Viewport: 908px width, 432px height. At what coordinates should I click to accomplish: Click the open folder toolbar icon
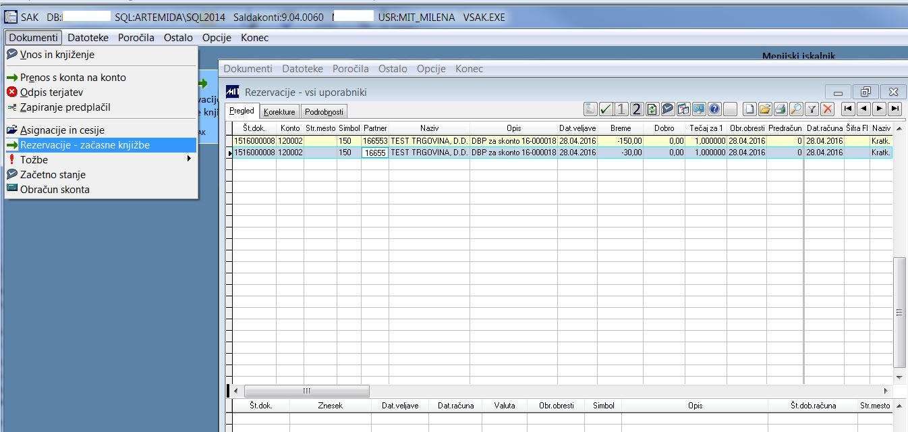(766, 109)
